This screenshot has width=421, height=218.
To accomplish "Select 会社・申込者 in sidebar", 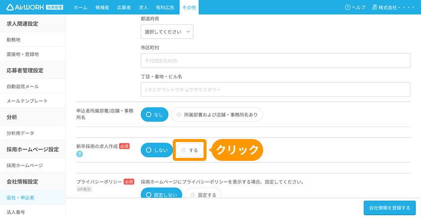I will 33,197.
